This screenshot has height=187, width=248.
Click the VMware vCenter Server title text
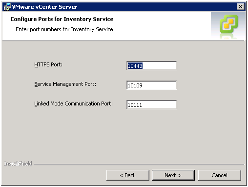[44, 7]
